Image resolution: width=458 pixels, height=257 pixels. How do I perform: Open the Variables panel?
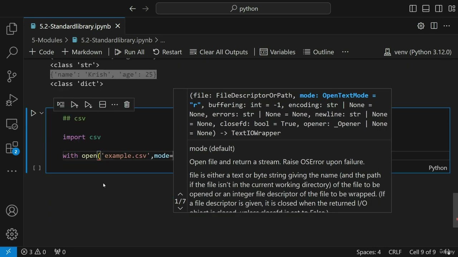click(x=278, y=52)
